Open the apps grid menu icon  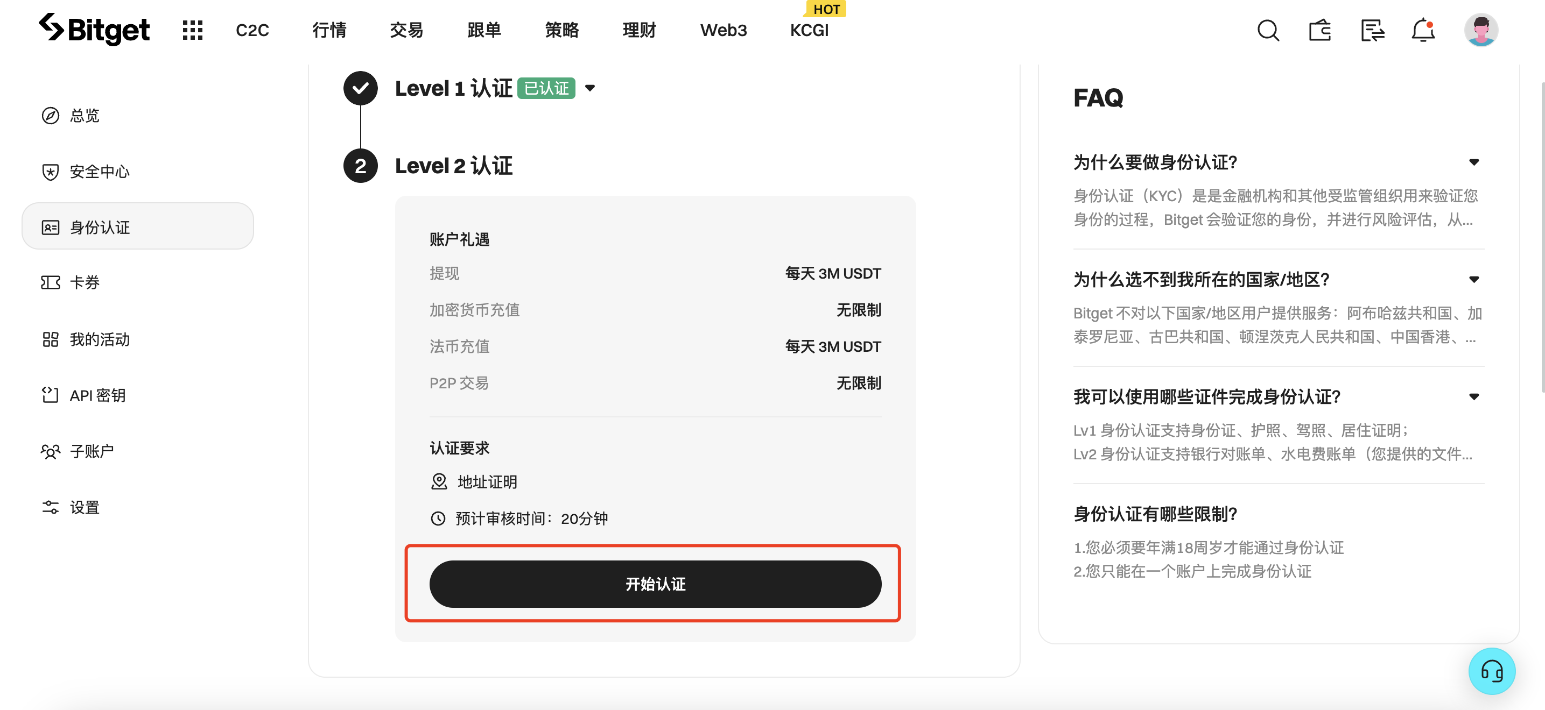pos(193,30)
